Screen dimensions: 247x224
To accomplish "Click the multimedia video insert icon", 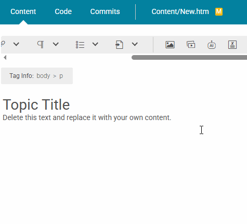I will [191, 44].
